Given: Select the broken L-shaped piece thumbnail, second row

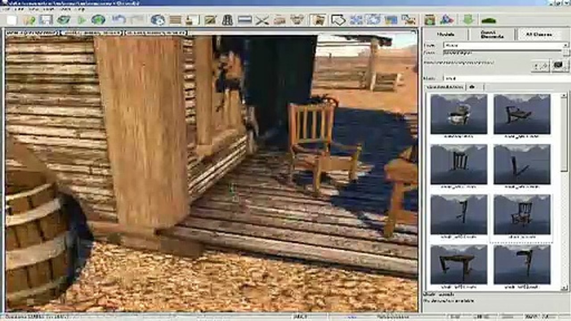Looking at the screenshot, I should (522, 165).
